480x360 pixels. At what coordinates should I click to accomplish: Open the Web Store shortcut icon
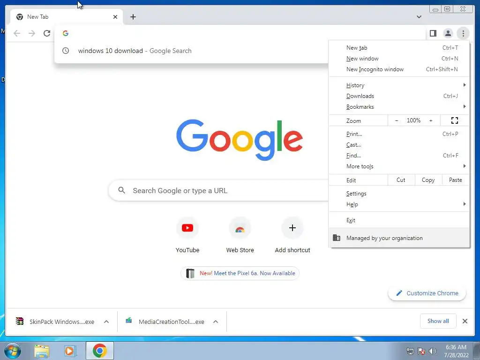240,228
